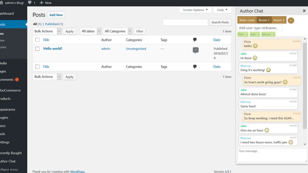Click Apply next to the upper Bulk Actions
This screenshot has height=173, width=308.
[69, 31]
